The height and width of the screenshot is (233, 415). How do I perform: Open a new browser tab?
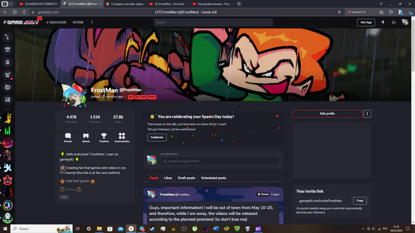tap(239, 4)
